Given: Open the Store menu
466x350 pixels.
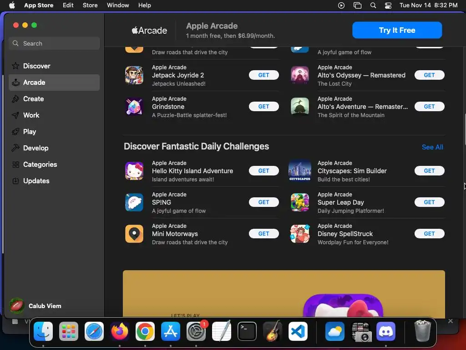Looking at the screenshot, I should pyautogui.click(x=90, y=5).
